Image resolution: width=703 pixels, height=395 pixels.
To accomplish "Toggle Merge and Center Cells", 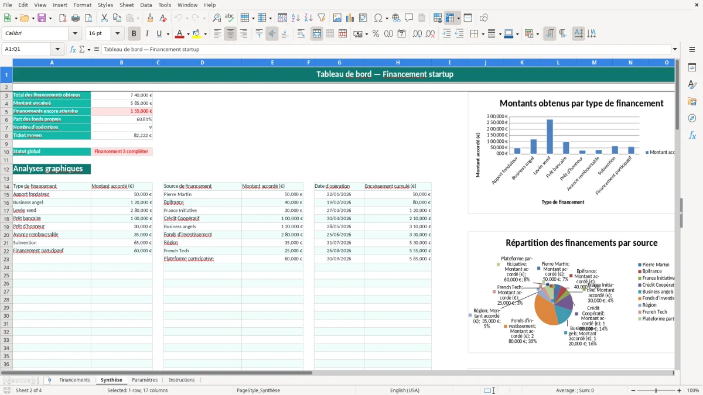I will (x=316, y=34).
